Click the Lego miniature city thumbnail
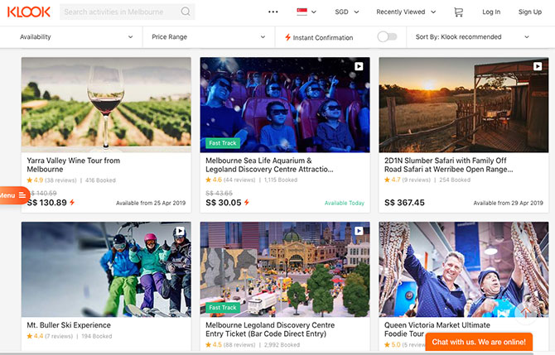The image size is (555, 355). tap(285, 270)
